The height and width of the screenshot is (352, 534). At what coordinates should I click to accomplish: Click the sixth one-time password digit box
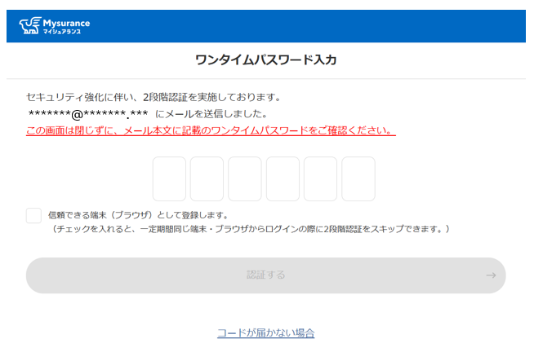click(x=358, y=179)
